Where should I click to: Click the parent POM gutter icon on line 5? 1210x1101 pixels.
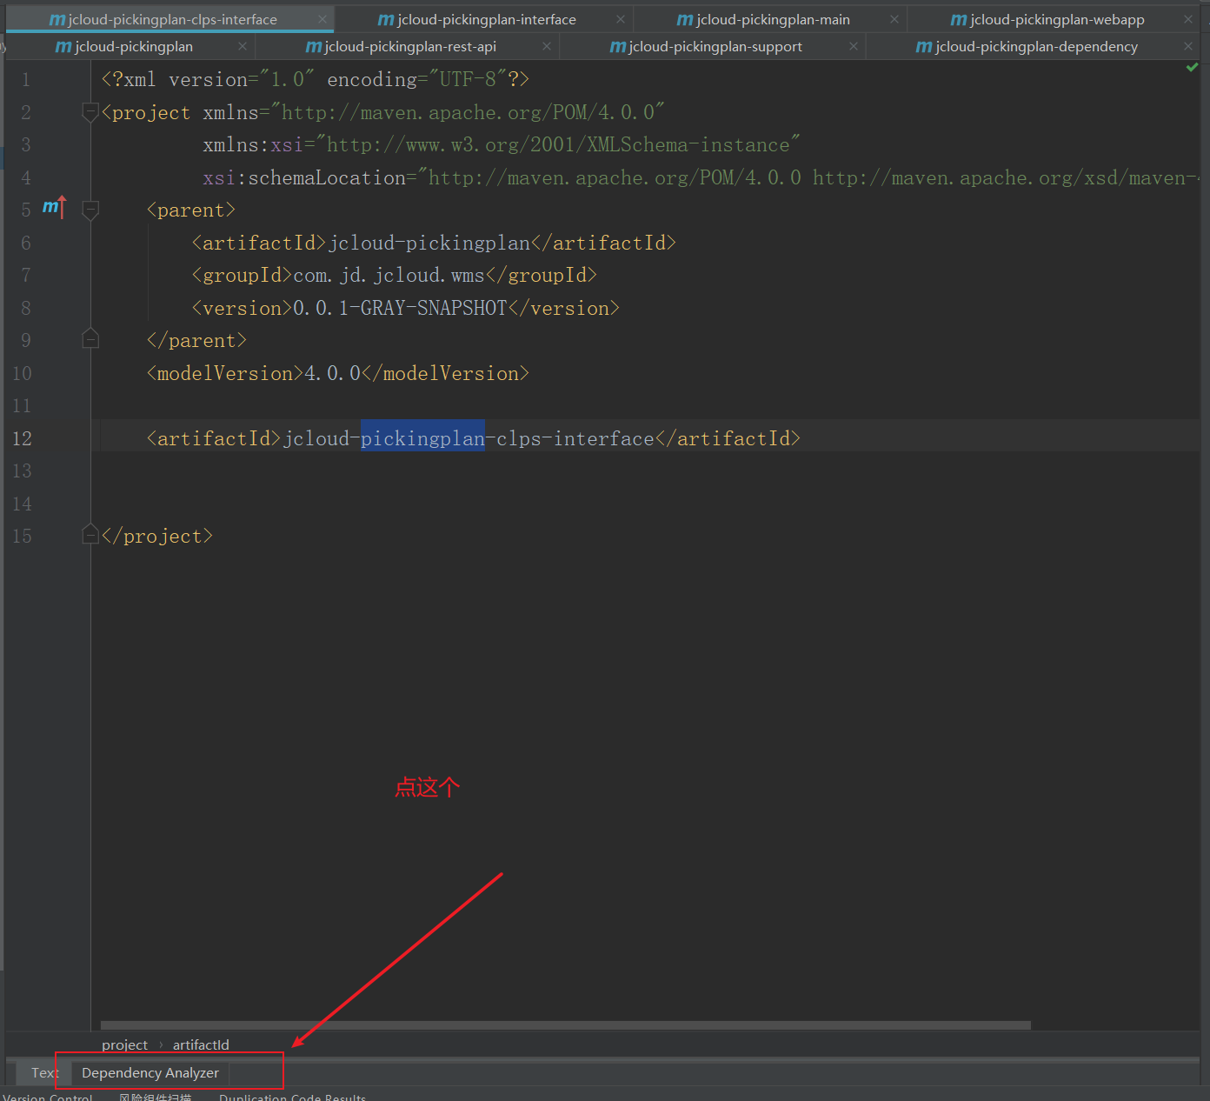54,207
